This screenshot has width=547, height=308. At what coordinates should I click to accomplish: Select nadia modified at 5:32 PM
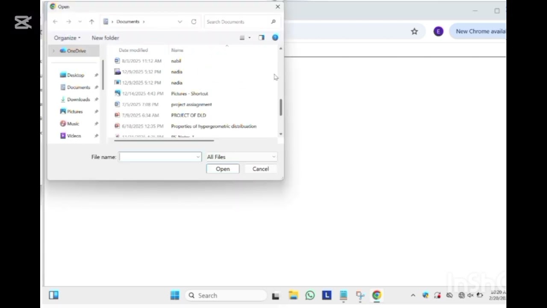click(x=176, y=72)
